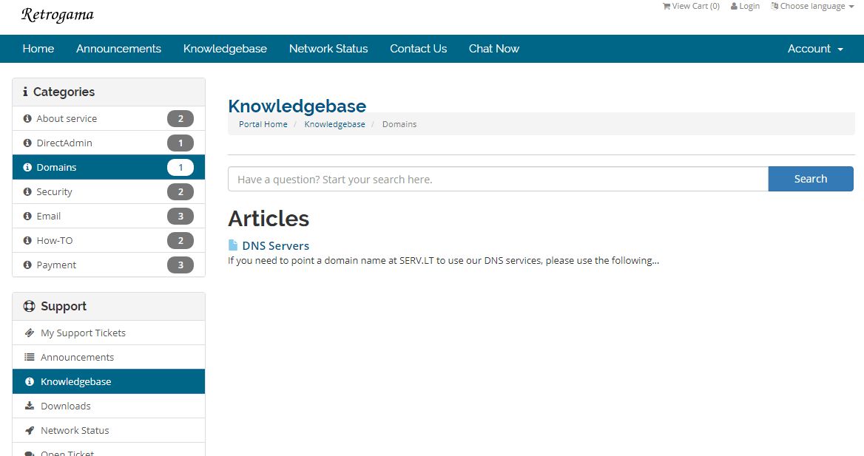Follow the Portal Home breadcrumb link
Image resolution: width=864 pixels, height=456 pixels.
pyautogui.click(x=263, y=124)
